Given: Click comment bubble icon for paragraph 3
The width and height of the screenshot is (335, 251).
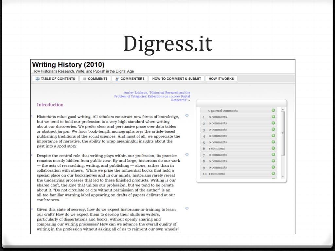Looking at the screenshot, I should click(x=187, y=208).
